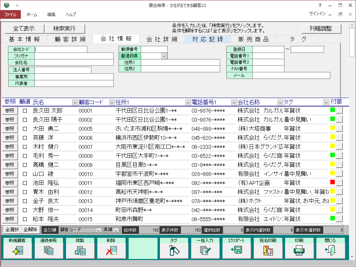Check the 顧選 box for 木村 健介
This screenshot has width=356, height=267.
tap(25, 147)
